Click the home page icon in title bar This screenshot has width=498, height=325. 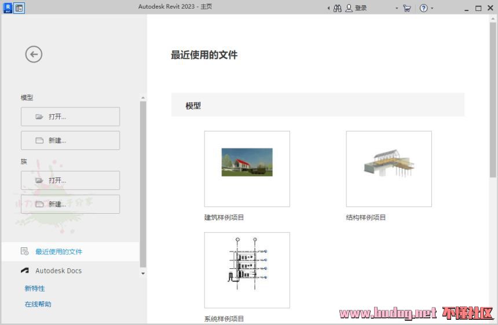19,8
